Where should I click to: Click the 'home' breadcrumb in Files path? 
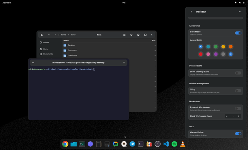pos(64,35)
